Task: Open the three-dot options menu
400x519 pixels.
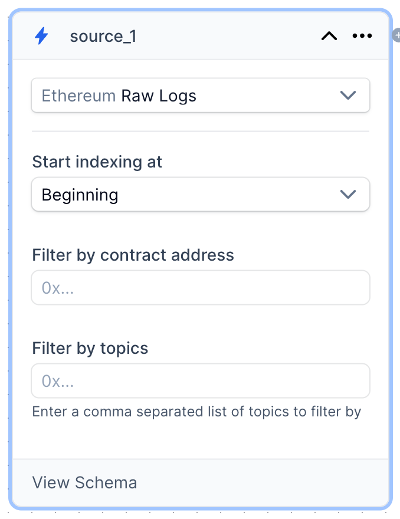Action: (x=362, y=36)
